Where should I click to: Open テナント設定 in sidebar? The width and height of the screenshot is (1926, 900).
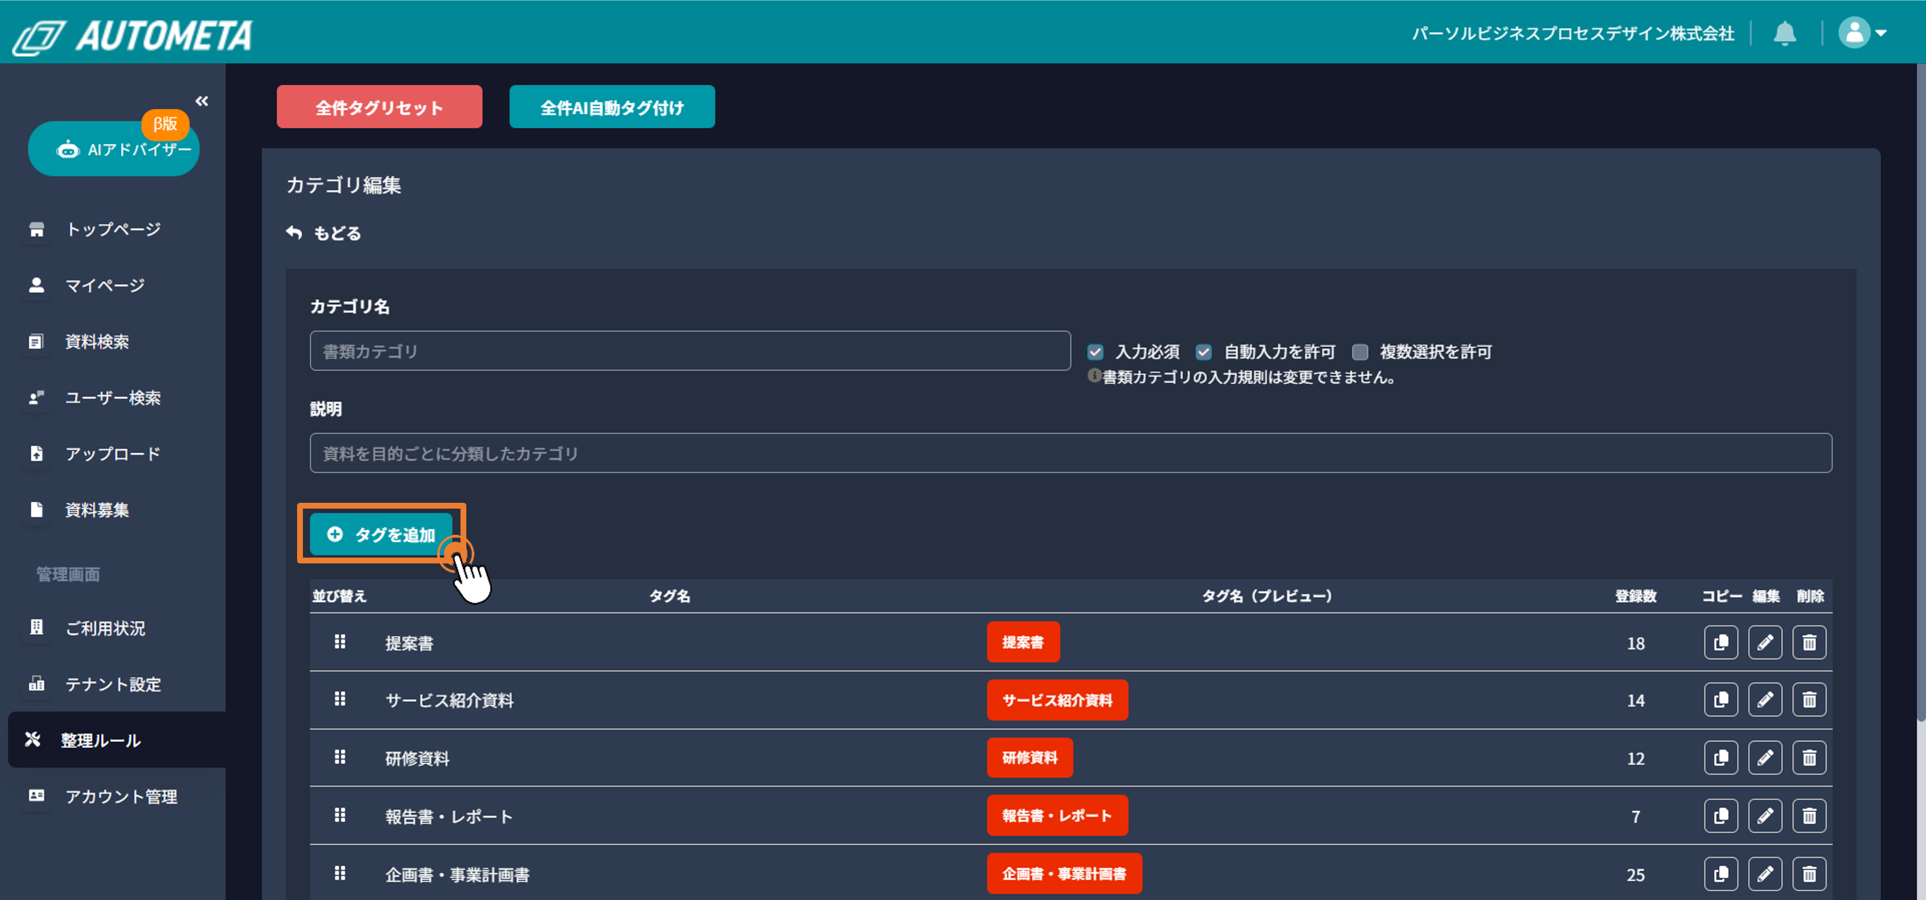(113, 684)
